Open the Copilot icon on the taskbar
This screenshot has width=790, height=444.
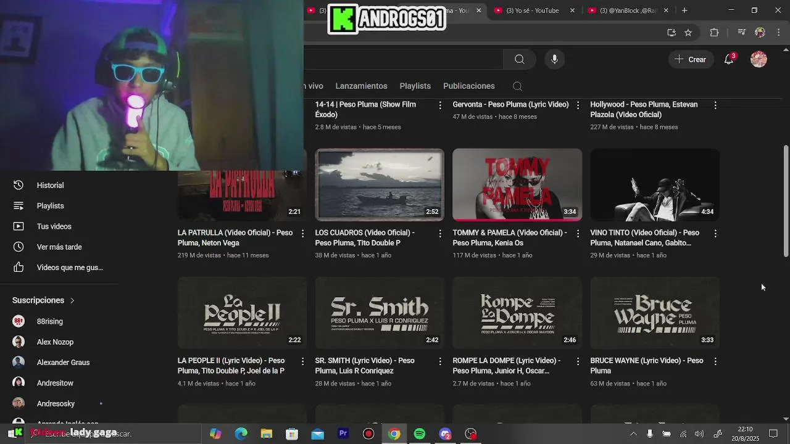pyautogui.click(x=215, y=434)
